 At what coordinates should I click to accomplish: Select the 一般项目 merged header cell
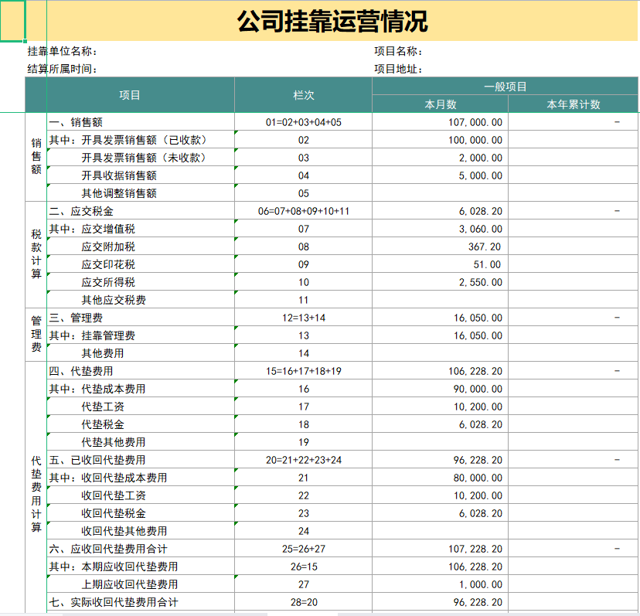click(505, 87)
